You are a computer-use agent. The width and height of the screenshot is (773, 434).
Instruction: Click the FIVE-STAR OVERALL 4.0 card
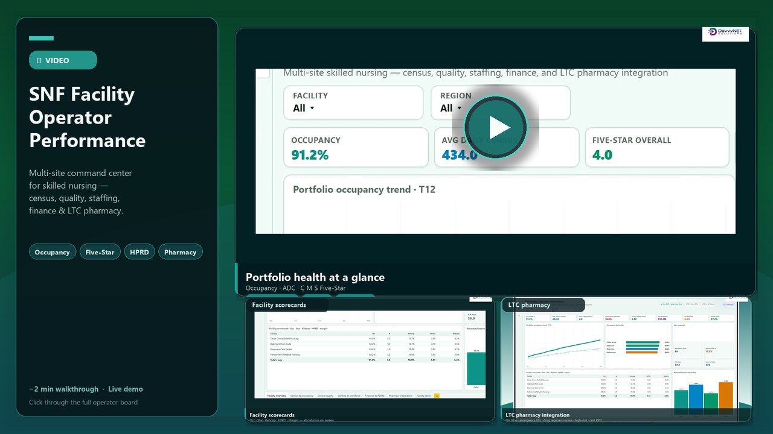656,148
